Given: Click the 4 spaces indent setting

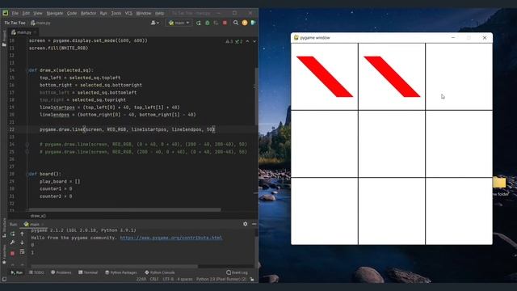Looking at the screenshot, I should pos(185,279).
